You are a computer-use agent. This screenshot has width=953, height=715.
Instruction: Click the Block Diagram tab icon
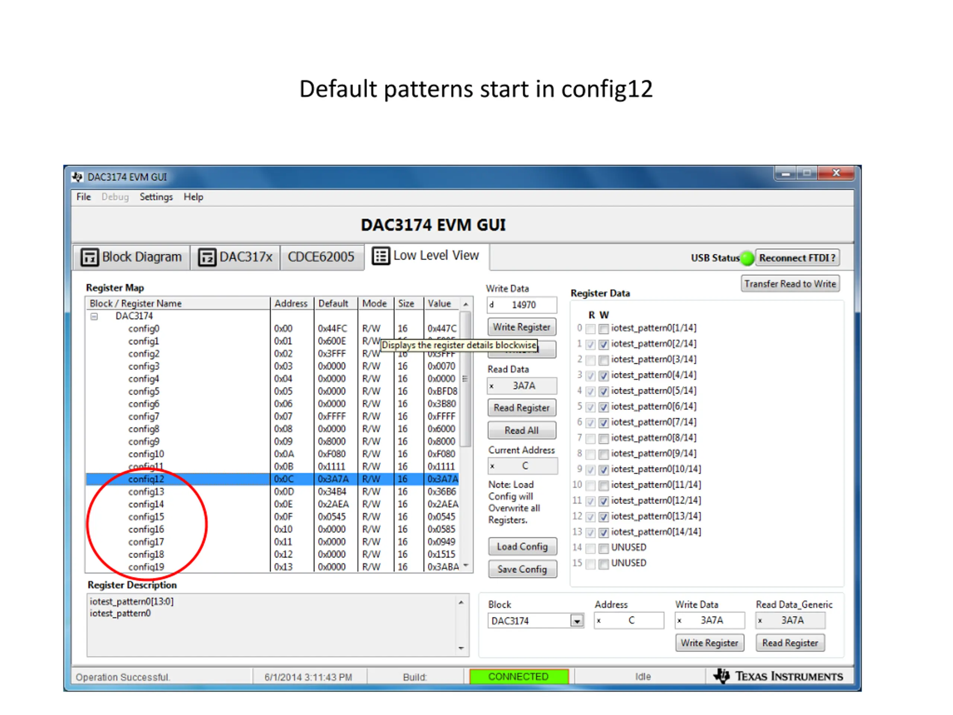(x=90, y=257)
